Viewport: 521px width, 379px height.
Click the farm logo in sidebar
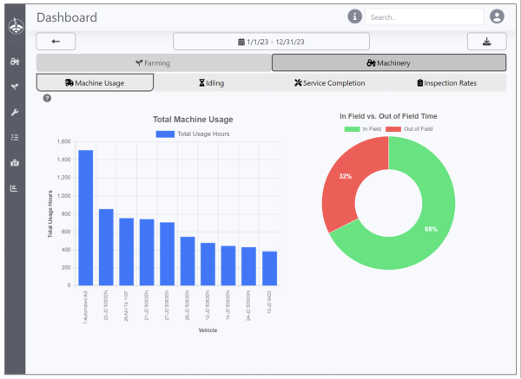coord(14,26)
